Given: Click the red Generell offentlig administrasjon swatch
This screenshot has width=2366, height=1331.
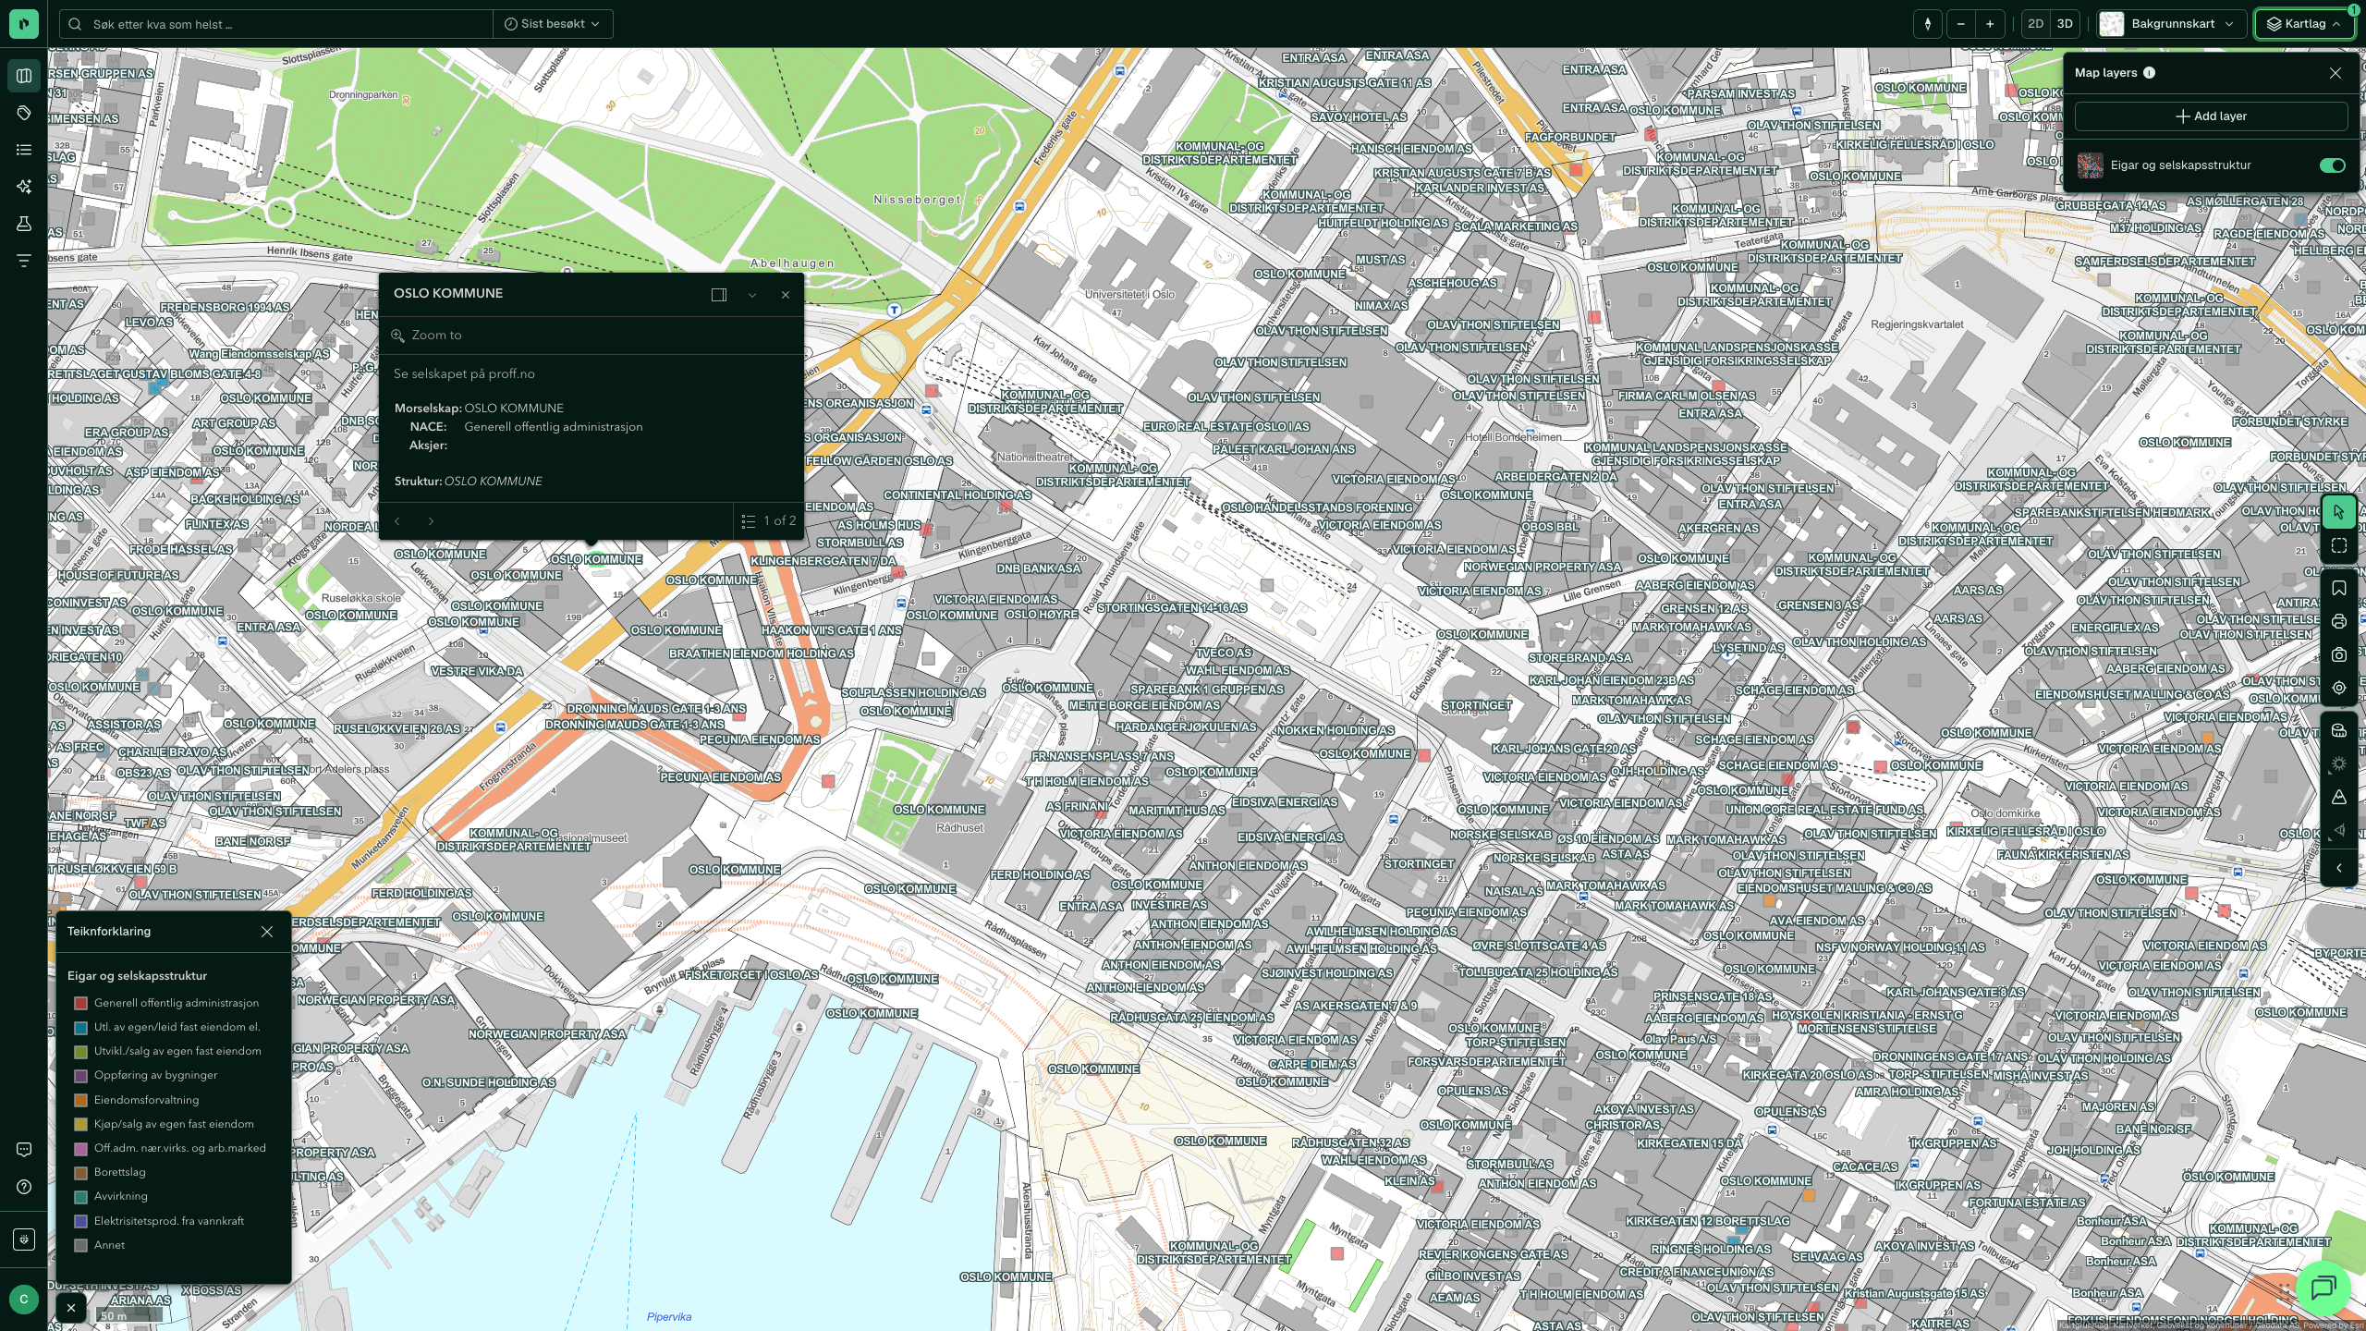Looking at the screenshot, I should click(x=80, y=1004).
